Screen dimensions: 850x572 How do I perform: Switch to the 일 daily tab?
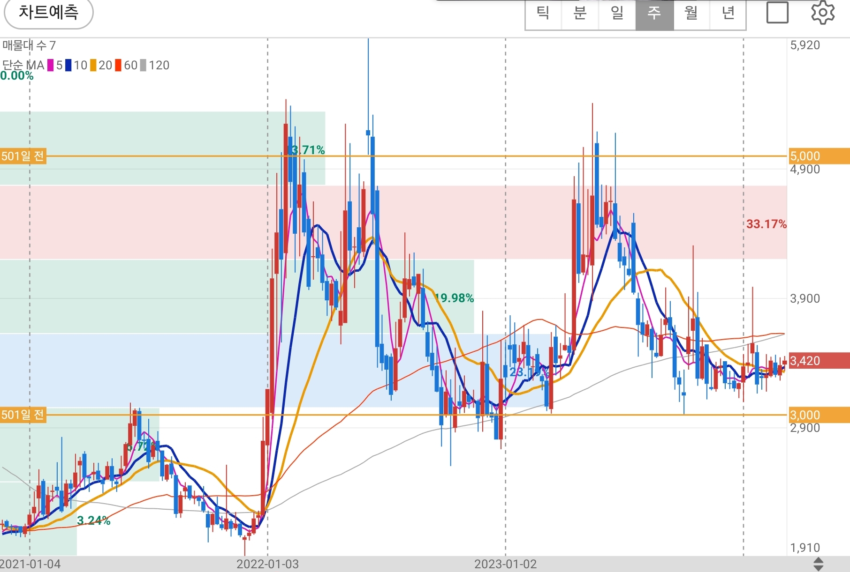(617, 14)
